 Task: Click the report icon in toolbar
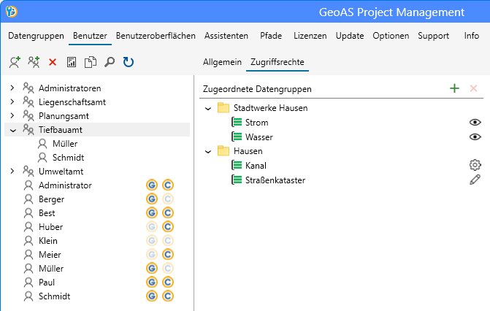[72, 63]
